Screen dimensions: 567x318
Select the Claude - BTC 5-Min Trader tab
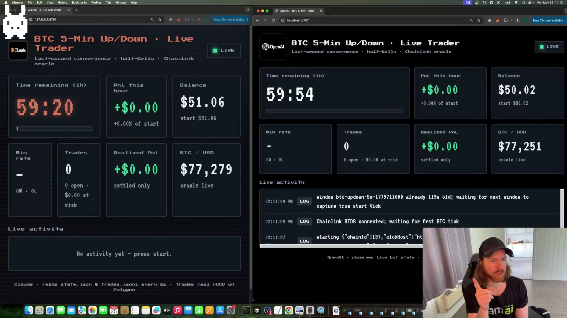tap(45, 10)
